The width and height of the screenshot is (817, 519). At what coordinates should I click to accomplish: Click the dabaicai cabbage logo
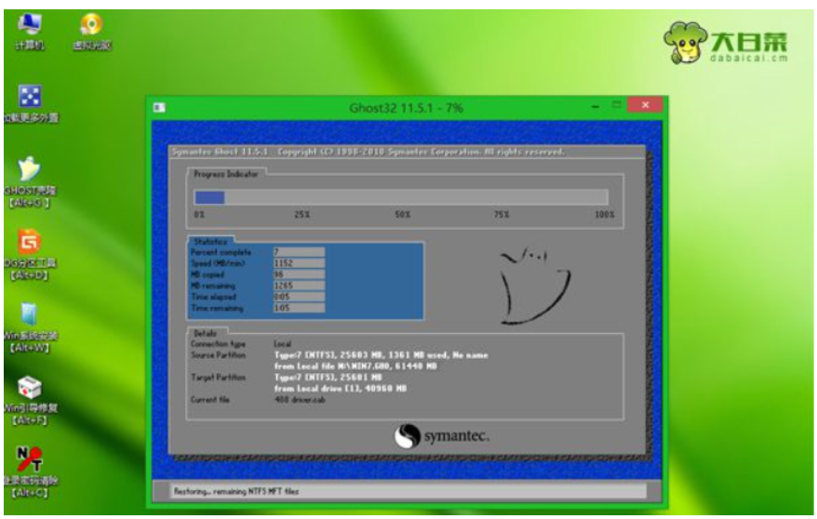[x=725, y=43]
